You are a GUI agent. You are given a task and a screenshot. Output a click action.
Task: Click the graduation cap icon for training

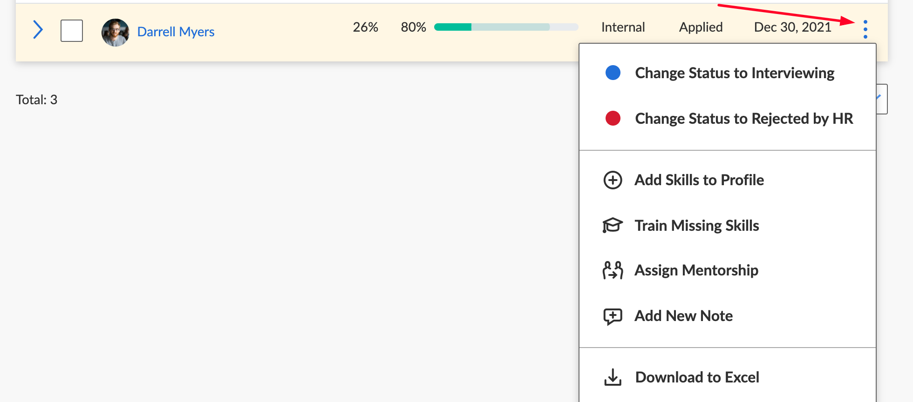click(x=613, y=226)
